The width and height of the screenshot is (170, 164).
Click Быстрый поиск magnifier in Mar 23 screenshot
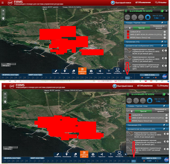(x=113, y=2)
